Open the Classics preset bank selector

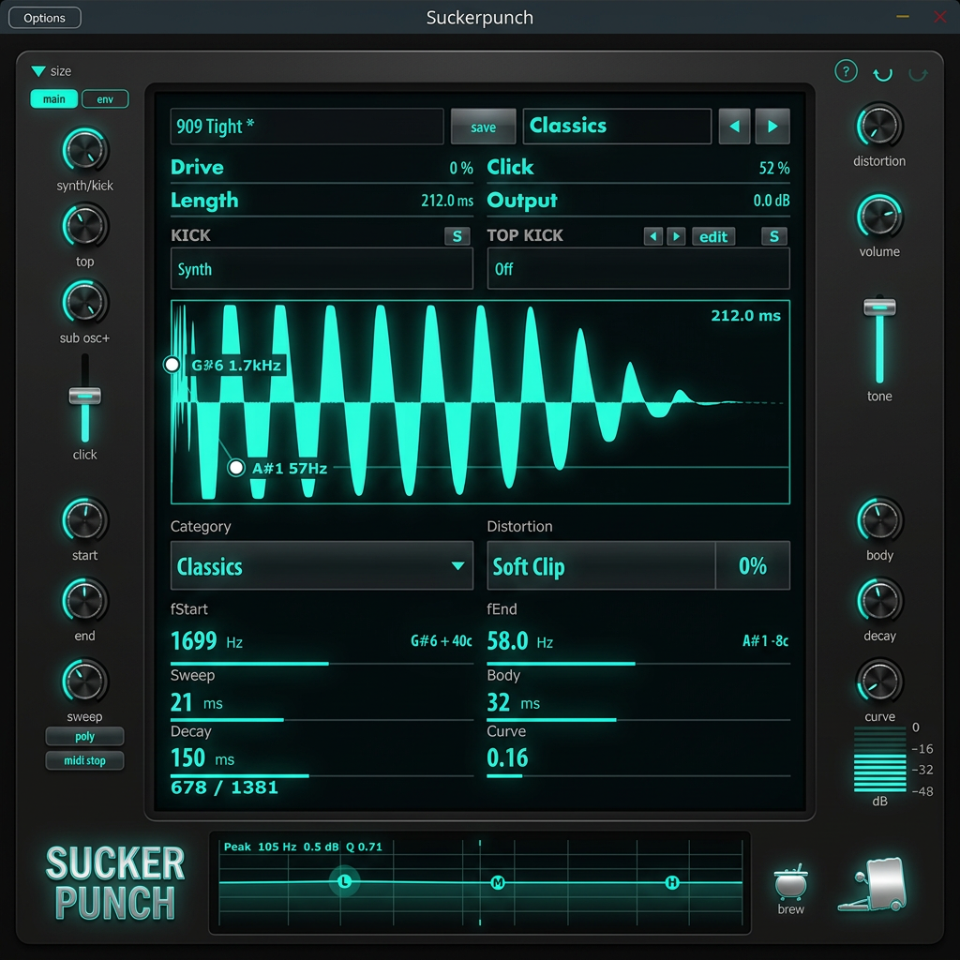tap(617, 127)
